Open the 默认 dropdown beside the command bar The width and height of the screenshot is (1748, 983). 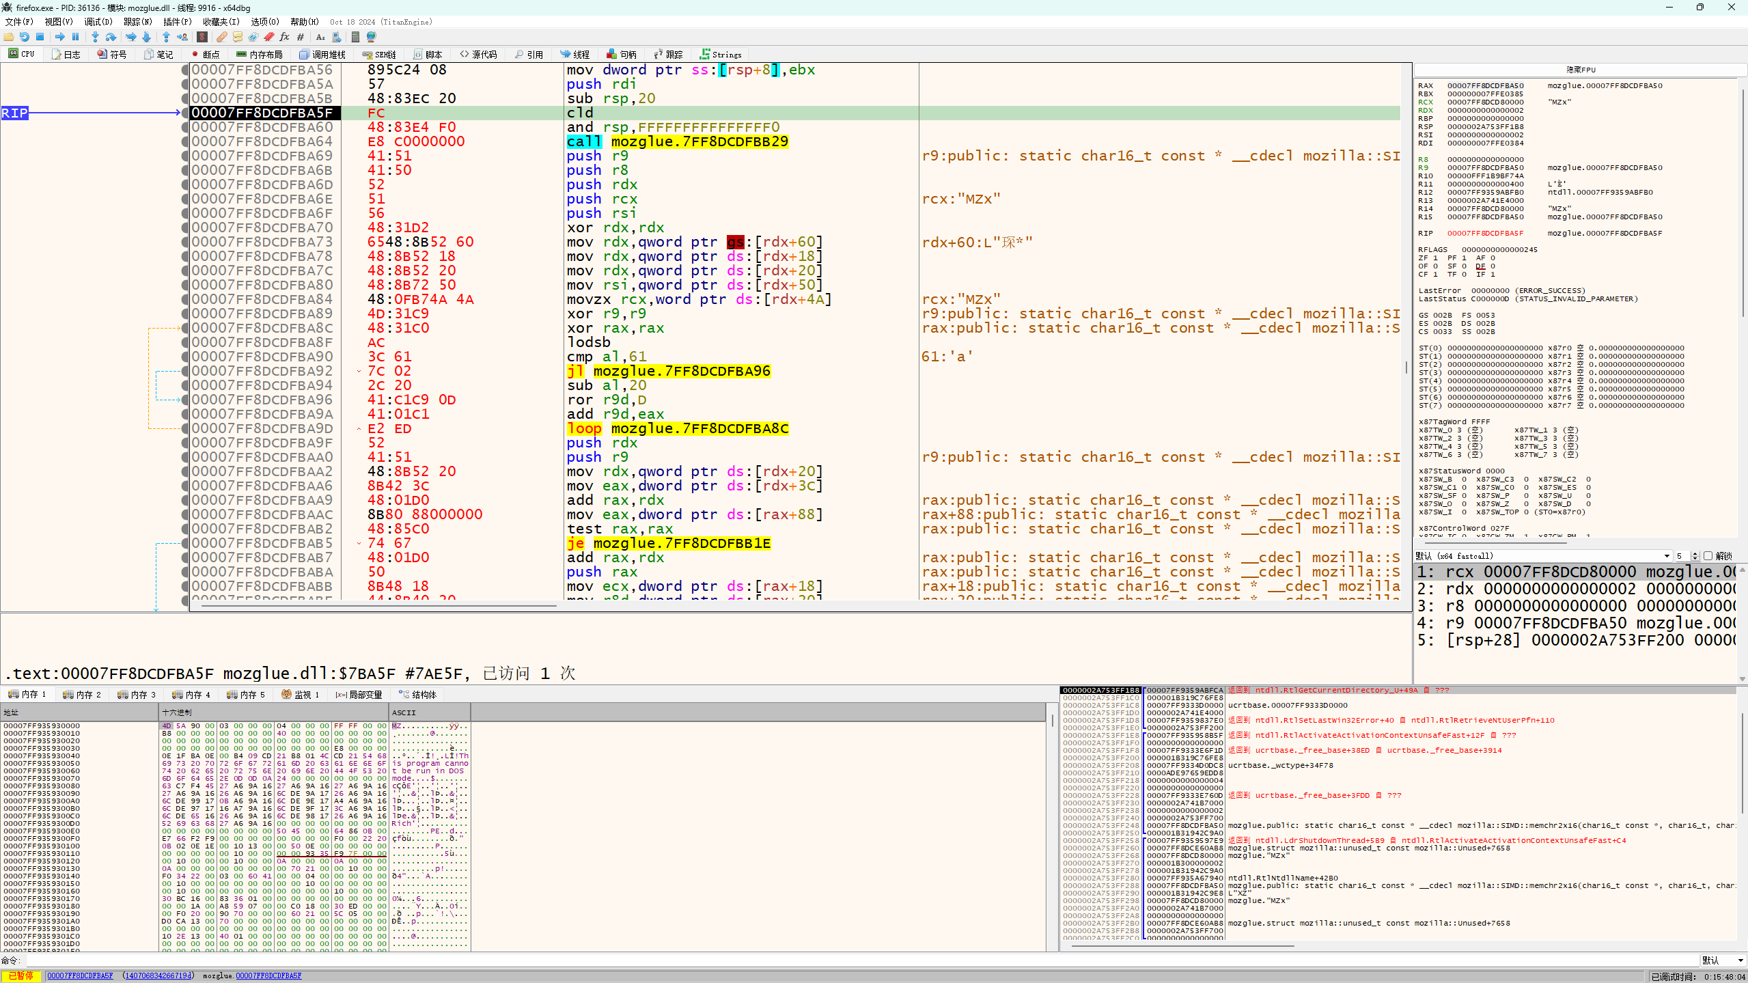[1723, 960]
